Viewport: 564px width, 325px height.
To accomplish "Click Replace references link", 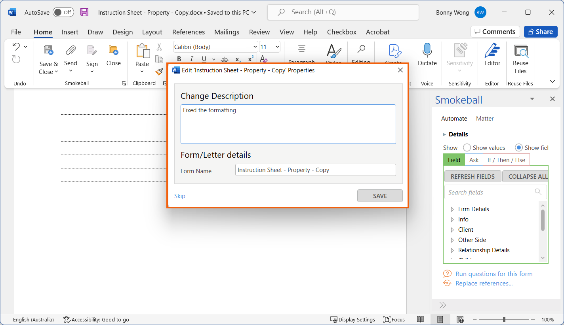I will 484,283.
